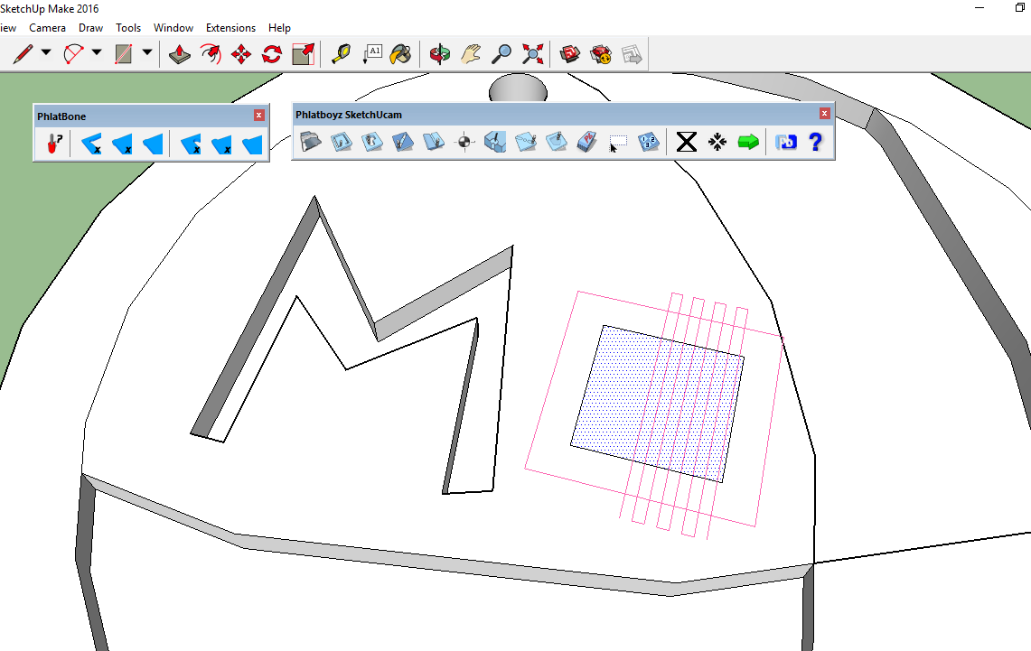Choose the Rotate tool

(272, 54)
